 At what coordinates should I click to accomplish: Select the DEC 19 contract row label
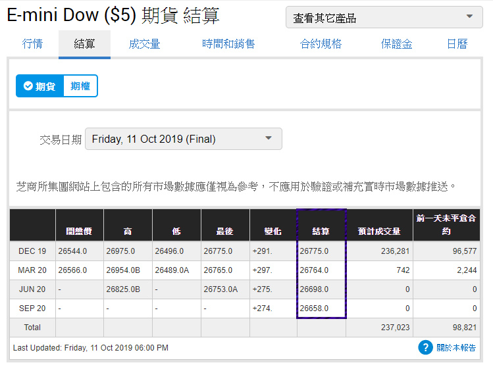click(x=32, y=251)
